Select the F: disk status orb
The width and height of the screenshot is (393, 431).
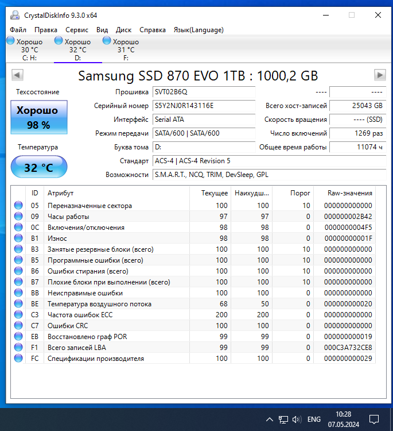coord(107,41)
